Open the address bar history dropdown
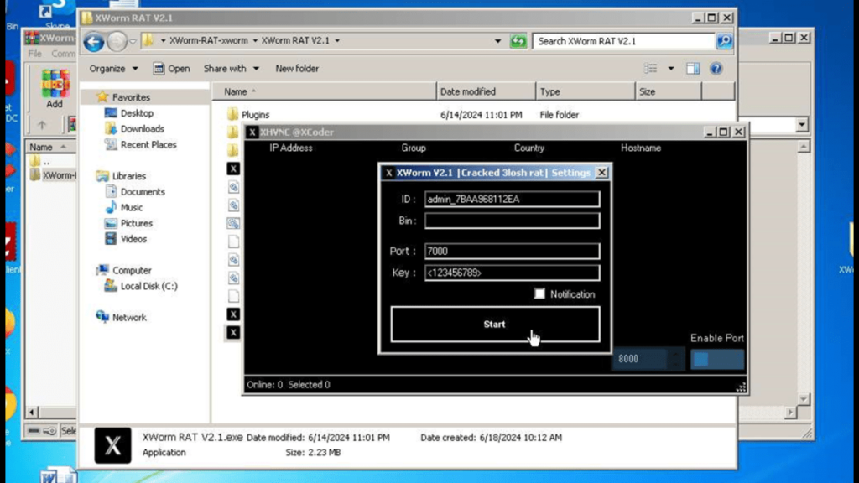 point(497,41)
